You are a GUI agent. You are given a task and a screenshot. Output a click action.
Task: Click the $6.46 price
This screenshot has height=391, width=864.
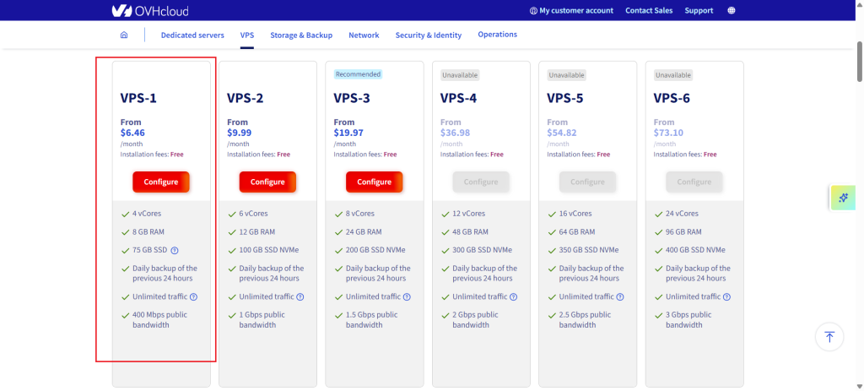click(x=132, y=133)
